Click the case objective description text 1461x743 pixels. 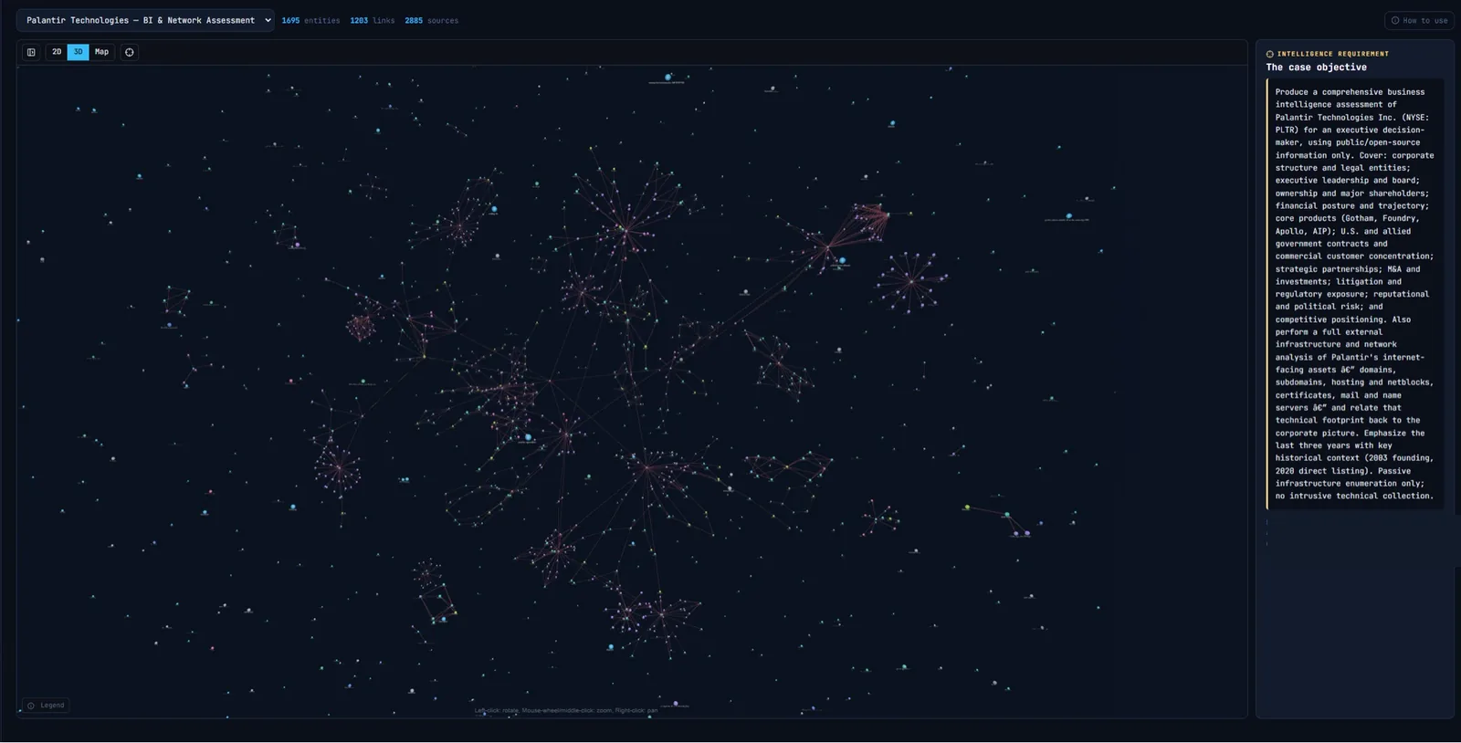click(1354, 294)
